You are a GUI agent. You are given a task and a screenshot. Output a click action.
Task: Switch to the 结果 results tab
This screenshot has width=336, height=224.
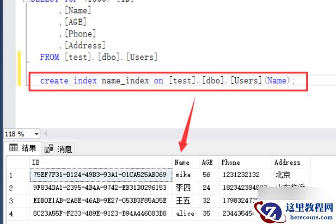[x=23, y=148]
